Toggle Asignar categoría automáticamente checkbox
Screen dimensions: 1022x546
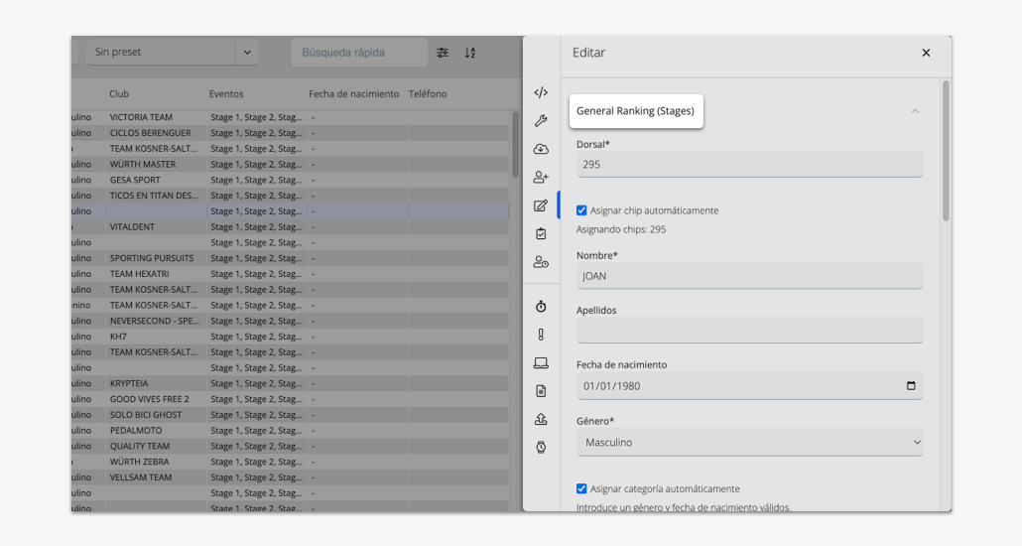581,488
